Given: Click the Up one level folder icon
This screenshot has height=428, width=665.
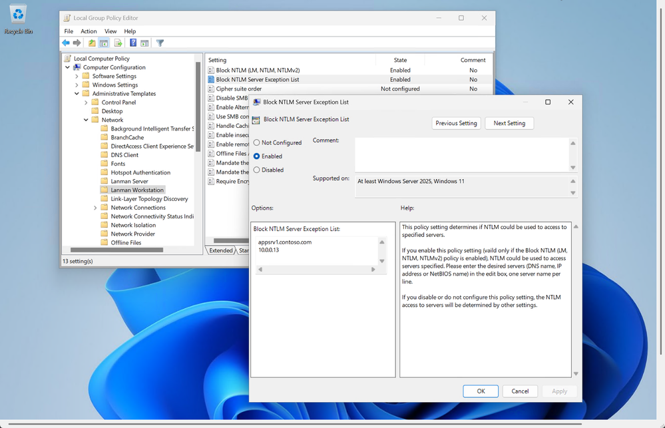Looking at the screenshot, I should 92,43.
